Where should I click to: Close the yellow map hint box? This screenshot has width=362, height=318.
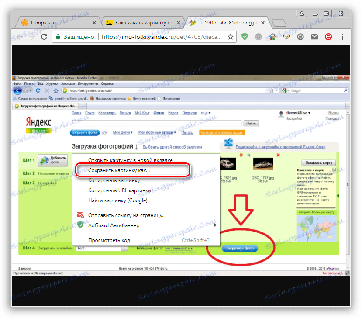click(x=334, y=170)
